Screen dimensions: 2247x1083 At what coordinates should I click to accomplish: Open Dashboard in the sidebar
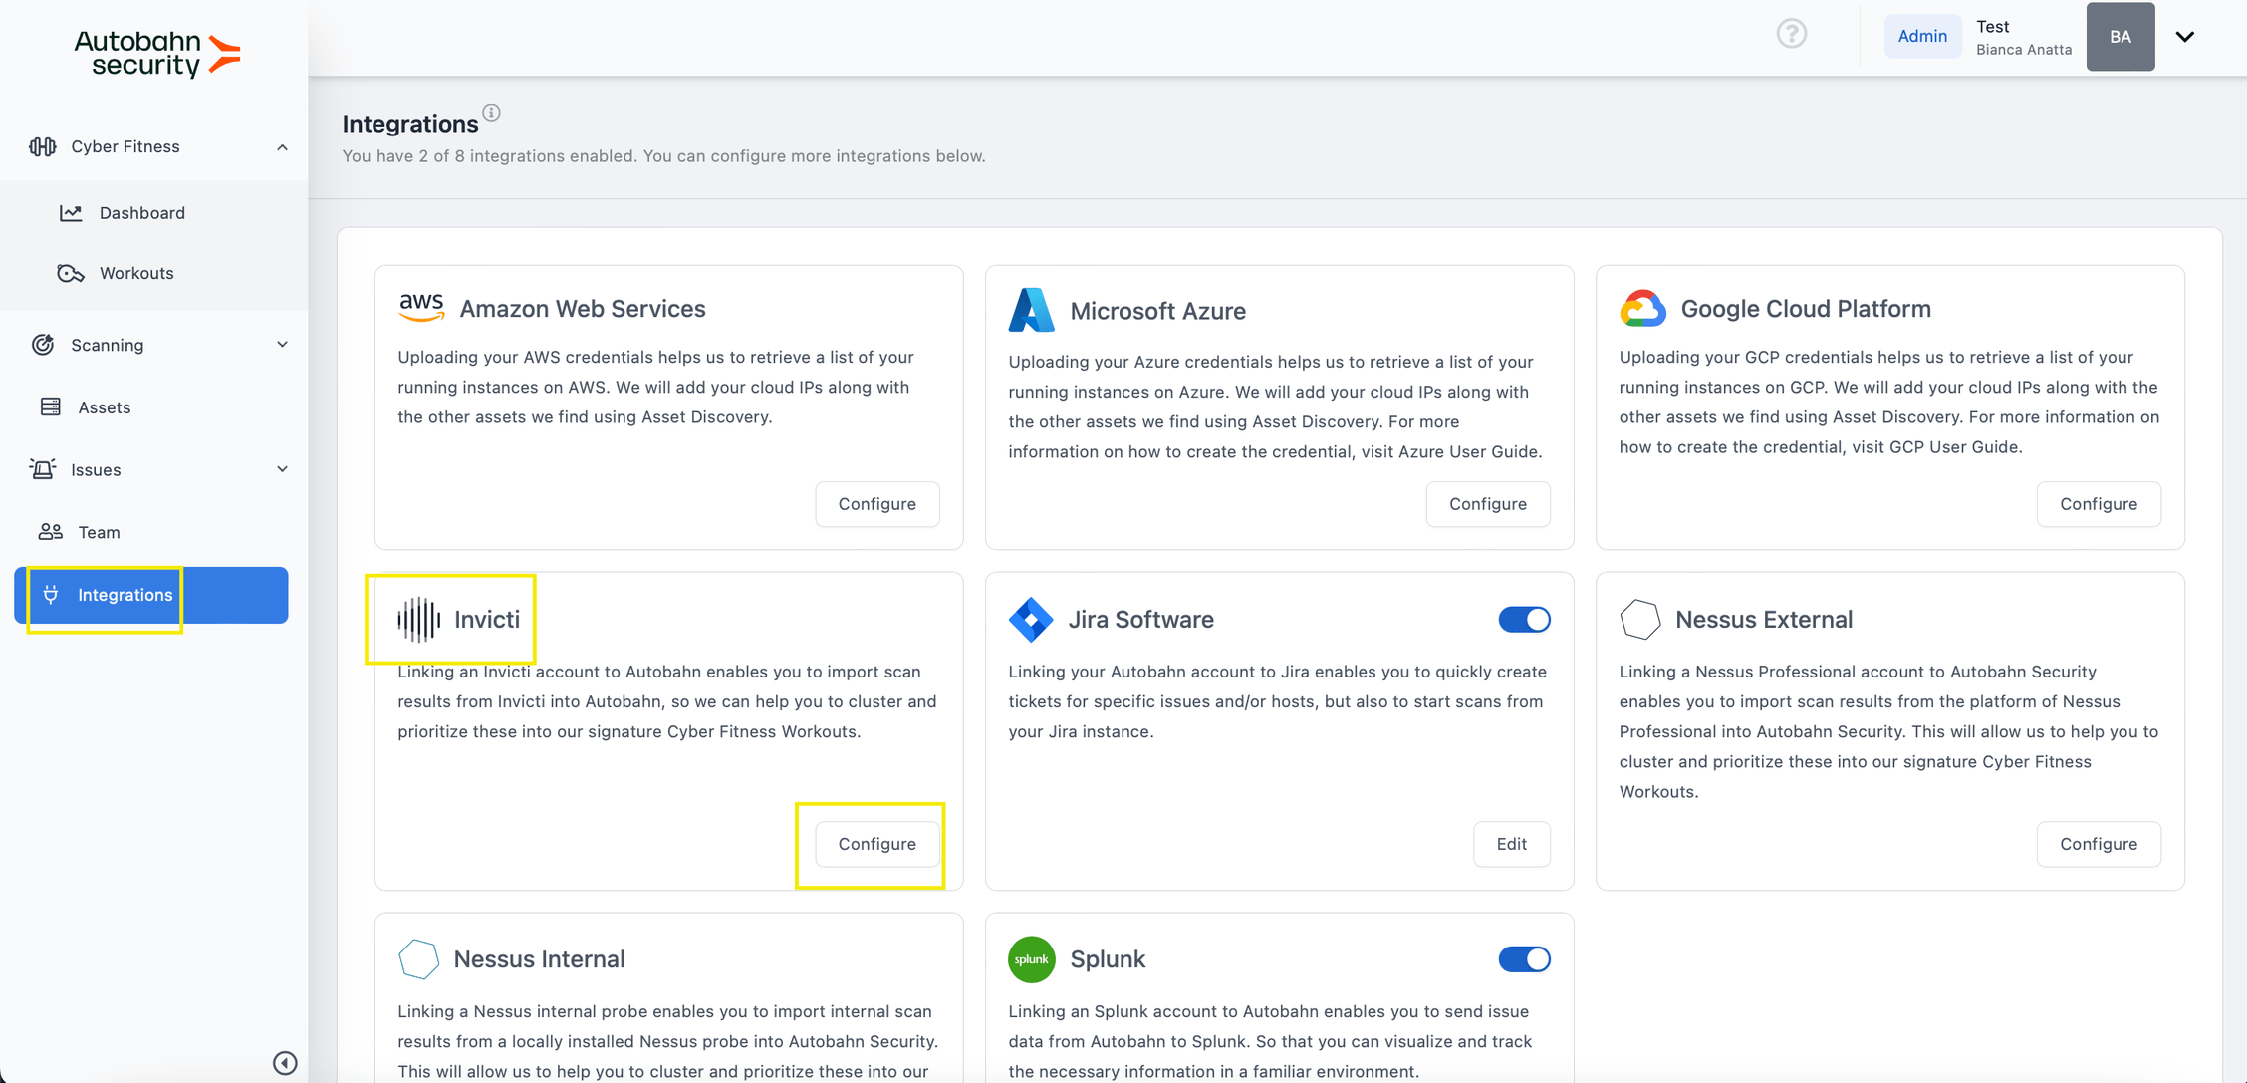click(x=141, y=213)
